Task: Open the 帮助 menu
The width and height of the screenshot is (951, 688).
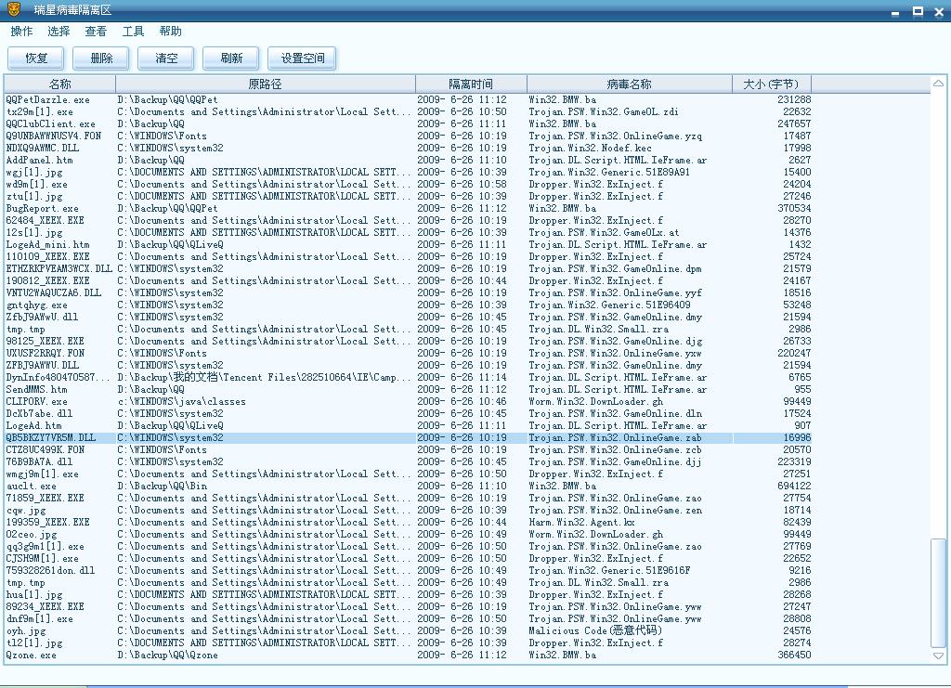Action: (x=170, y=32)
